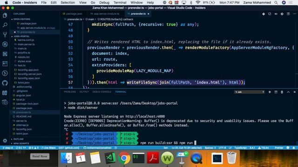The height and width of the screenshot is (167, 298).
Task: Open Spotlight search in the menu bar
Action: pyautogui.click(x=276, y=3)
